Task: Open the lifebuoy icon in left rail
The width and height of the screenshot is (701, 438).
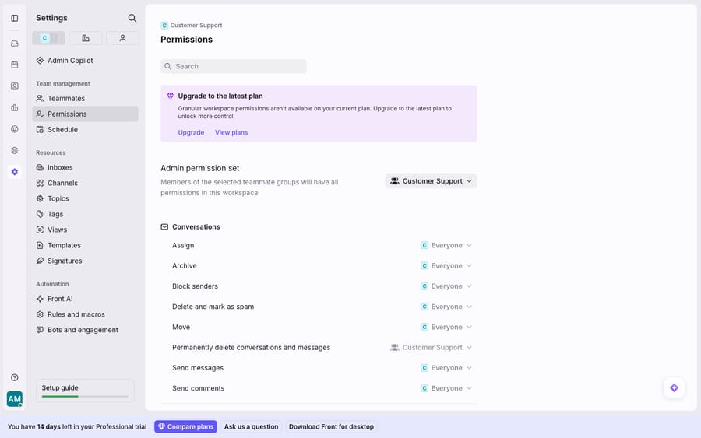Action: click(14, 129)
